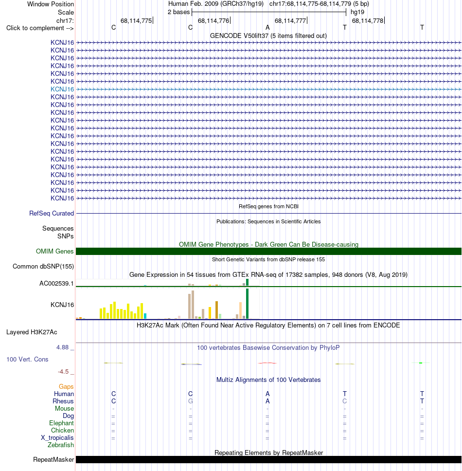This screenshot has width=462, height=471.
Task: Click base A in the complement ruler row
Action: click(267, 28)
